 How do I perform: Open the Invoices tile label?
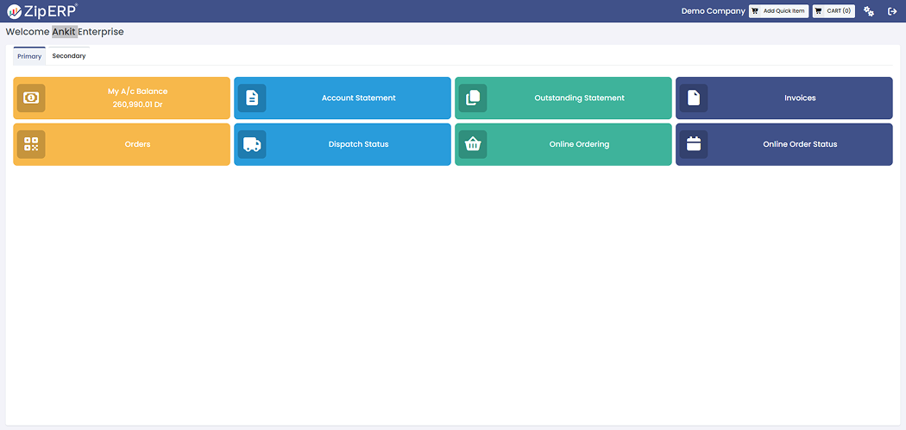(x=800, y=98)
